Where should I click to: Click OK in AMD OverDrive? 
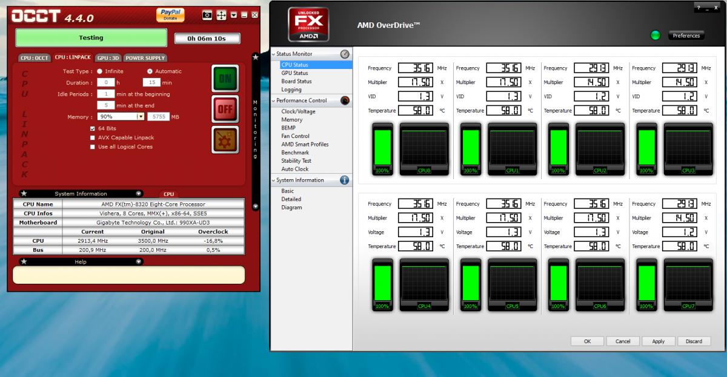[587, 341]
